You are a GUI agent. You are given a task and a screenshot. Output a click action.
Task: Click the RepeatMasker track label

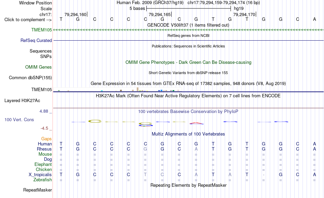pos(38,190)
